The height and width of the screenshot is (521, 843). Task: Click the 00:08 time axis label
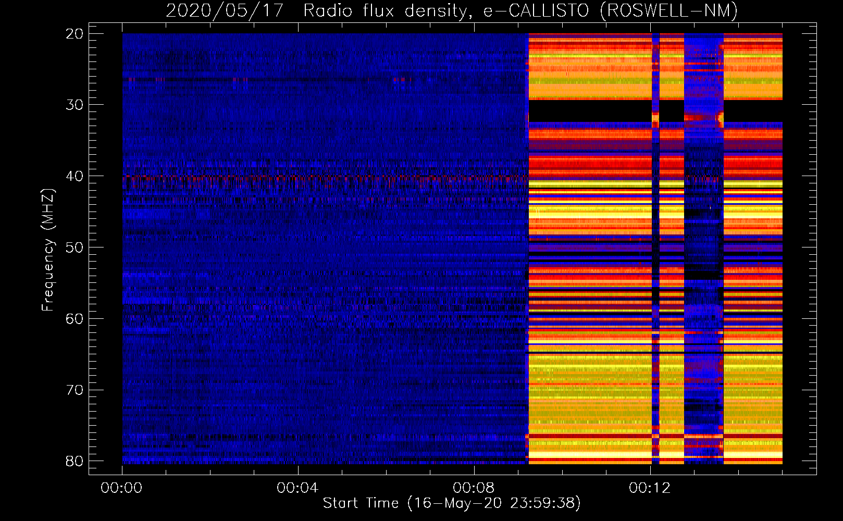pos(474,488)
